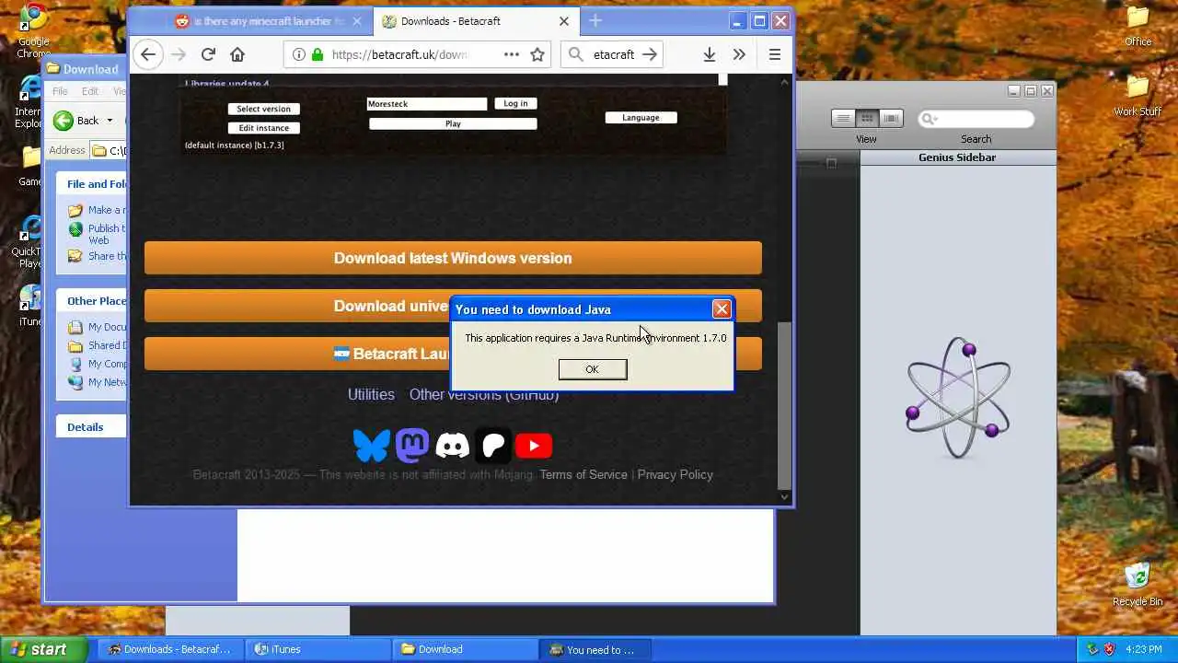1178x663 pixels.
Task: Open the Office desktop folder
Action: tap(1138, 26)
